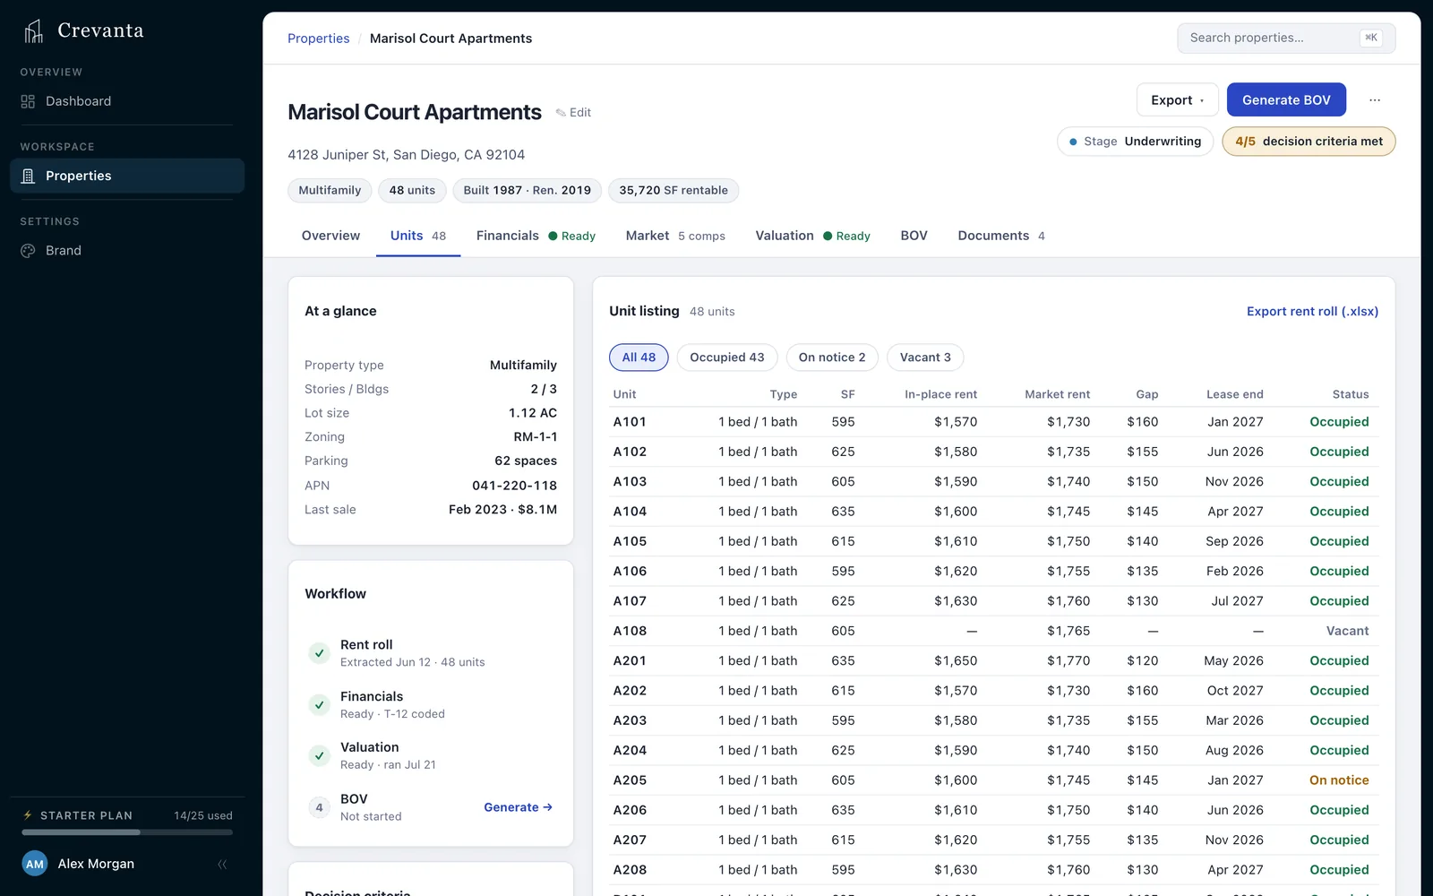Click Alex Morgan user name
The width and height of the screenshot is (1433, 896).
tap(96, 865)
